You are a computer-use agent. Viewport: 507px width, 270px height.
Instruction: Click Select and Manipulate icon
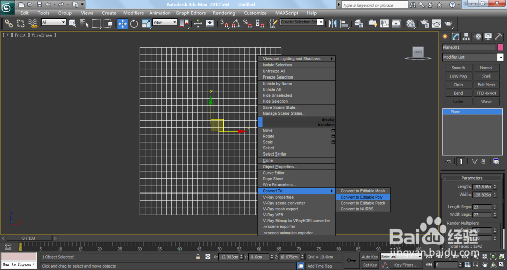(x=198, y=24)
